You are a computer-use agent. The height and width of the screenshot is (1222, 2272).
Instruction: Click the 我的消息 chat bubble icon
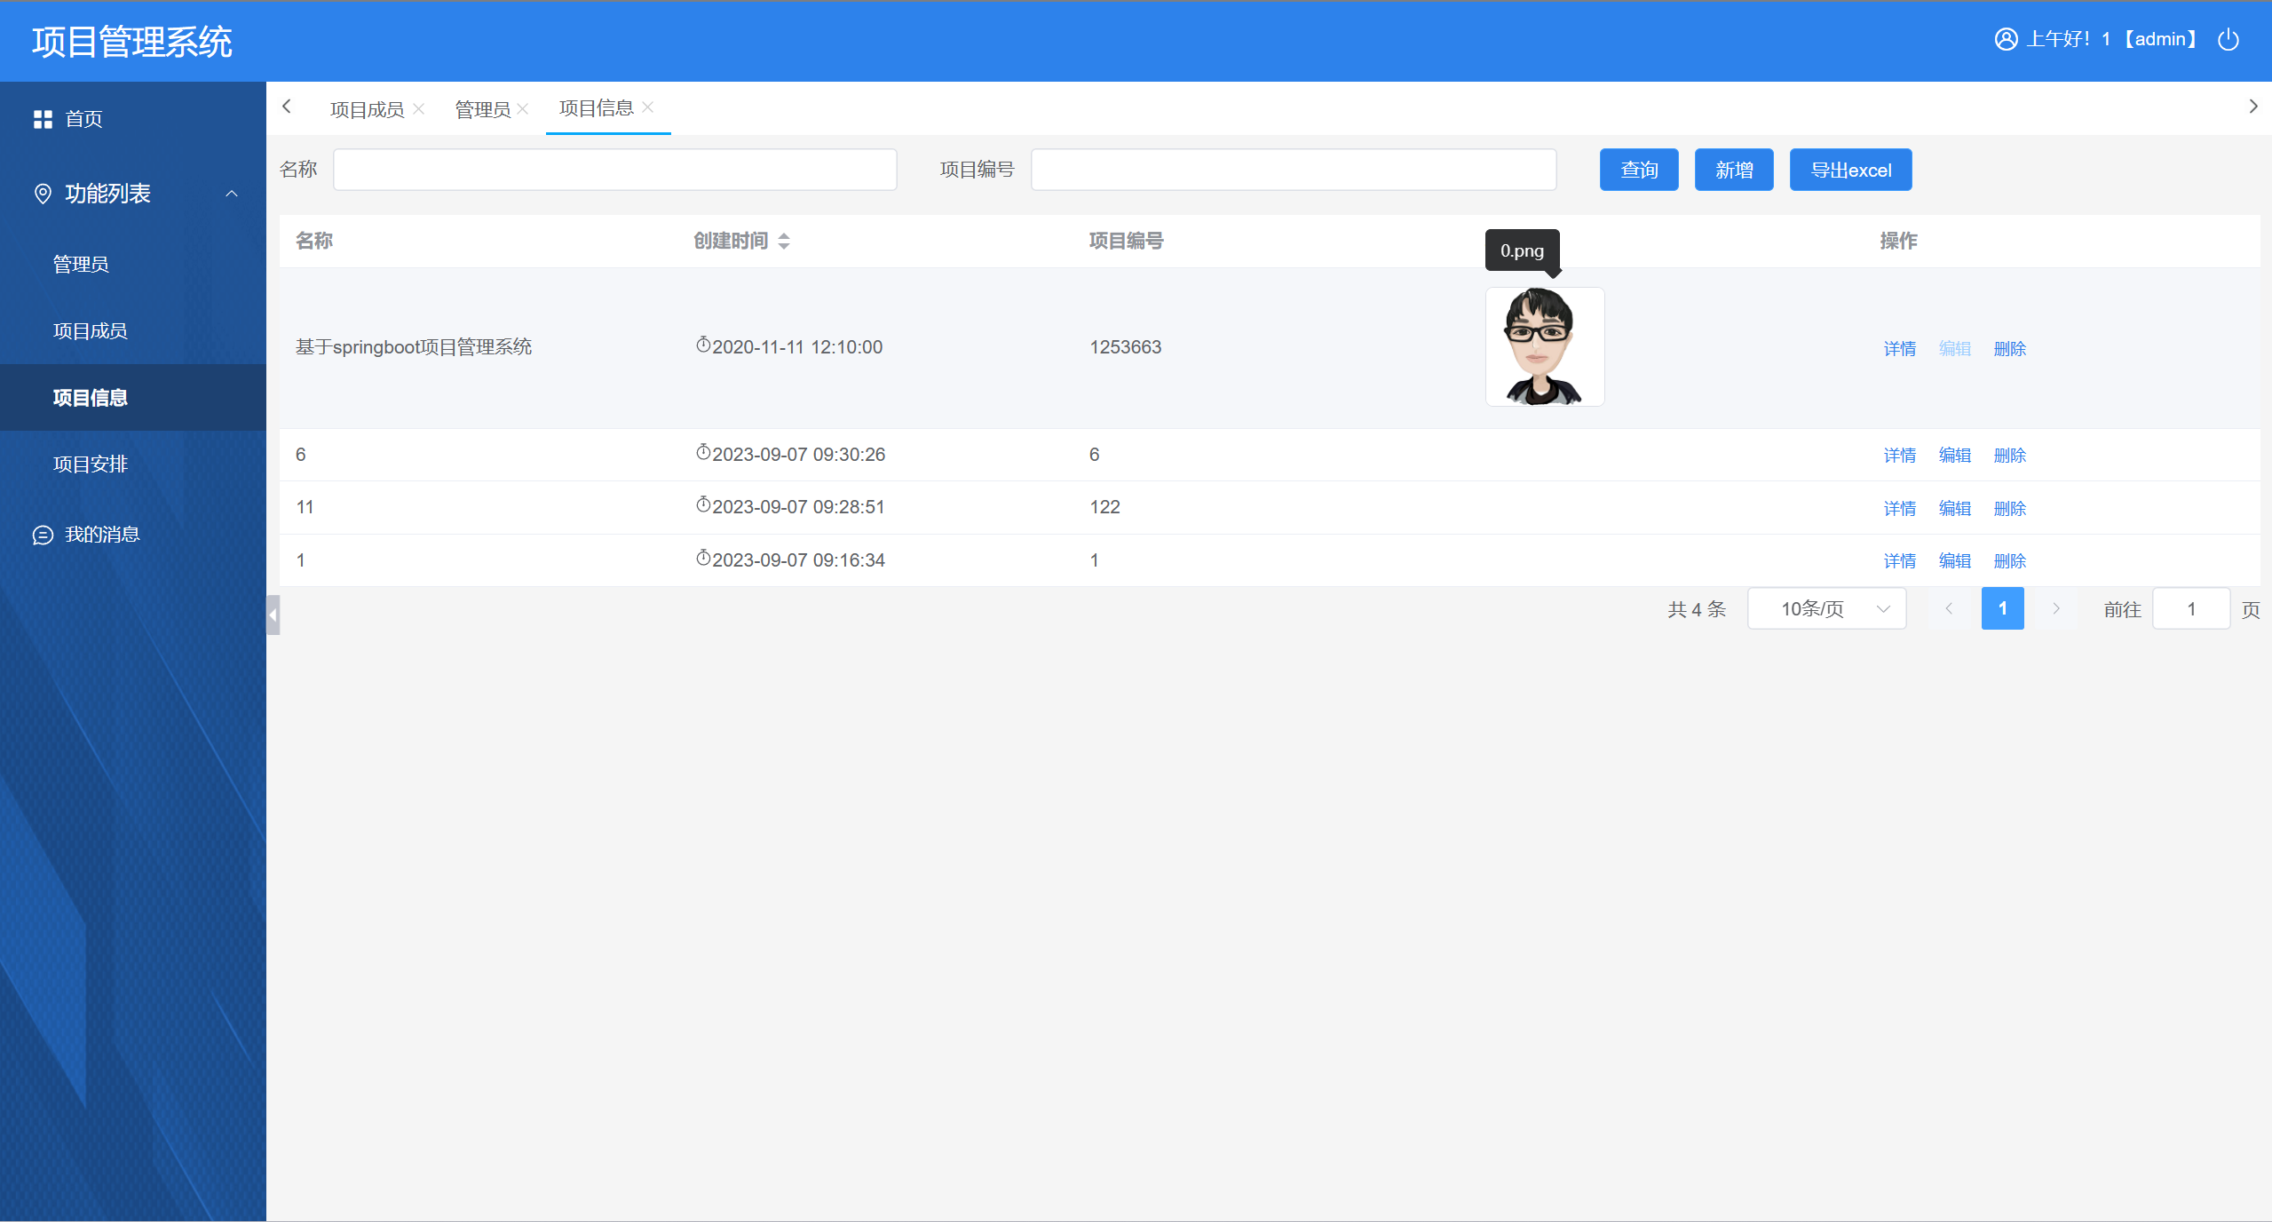pos(43,535)
